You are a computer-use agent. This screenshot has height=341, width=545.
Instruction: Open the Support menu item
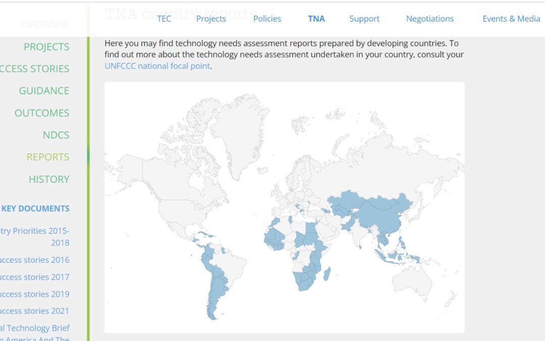364,19
